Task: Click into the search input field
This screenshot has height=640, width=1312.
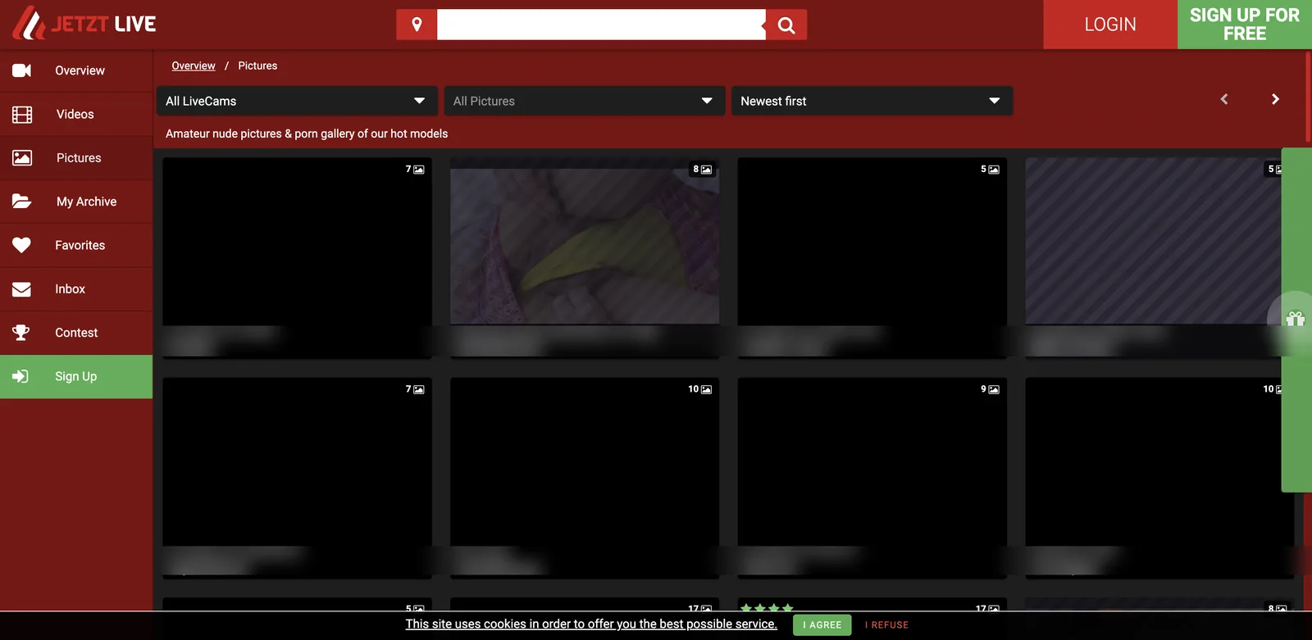Action: 601,25
